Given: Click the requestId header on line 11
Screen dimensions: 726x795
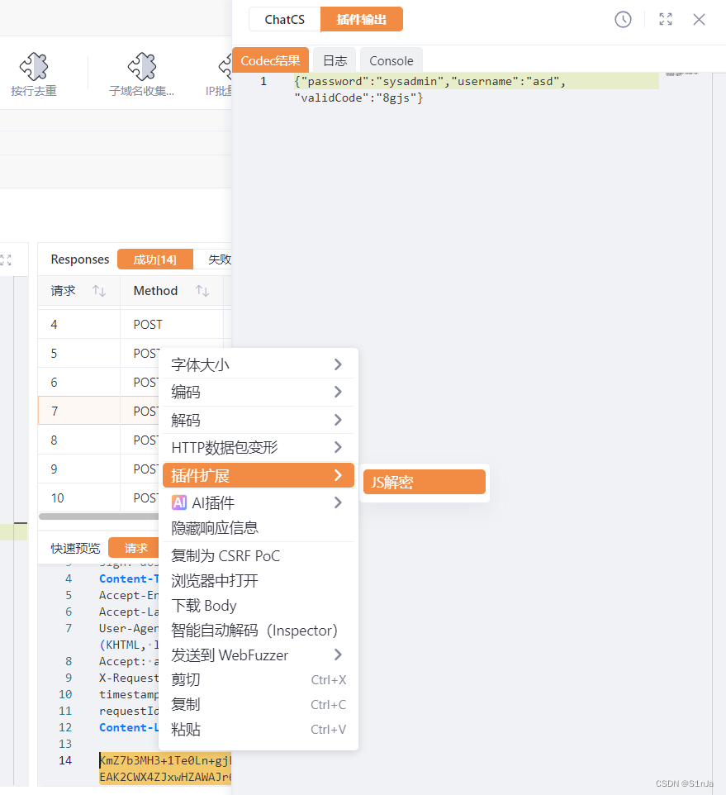Looking at the screenshot, I should pos(129,711).
